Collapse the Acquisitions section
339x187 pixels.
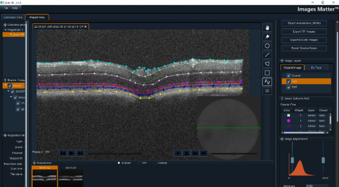point(34,163)
